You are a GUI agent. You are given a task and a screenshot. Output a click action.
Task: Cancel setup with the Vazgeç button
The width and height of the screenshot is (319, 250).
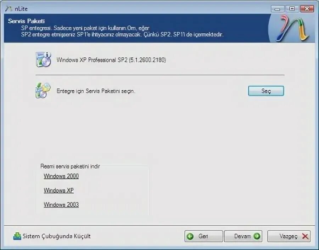[289, 236]
